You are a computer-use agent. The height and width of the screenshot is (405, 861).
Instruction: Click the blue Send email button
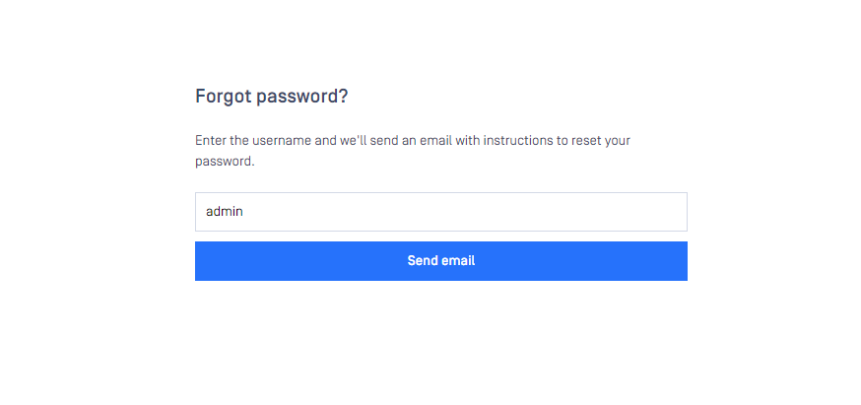pos(441,261)
